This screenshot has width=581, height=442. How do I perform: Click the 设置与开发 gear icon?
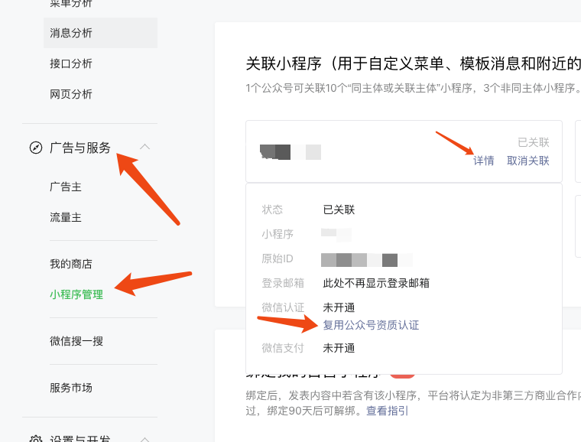point(36,439)
